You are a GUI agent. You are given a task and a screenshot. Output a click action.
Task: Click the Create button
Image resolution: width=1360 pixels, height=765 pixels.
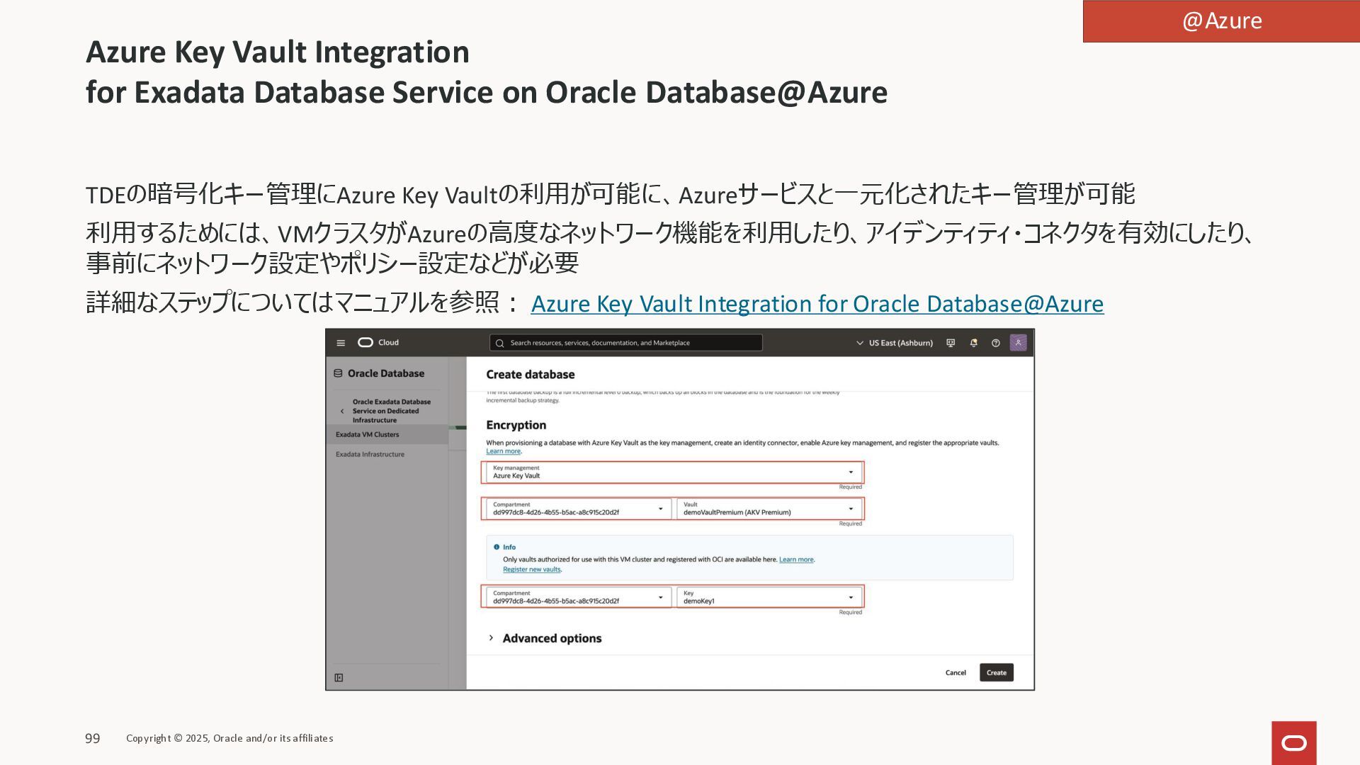996,673
